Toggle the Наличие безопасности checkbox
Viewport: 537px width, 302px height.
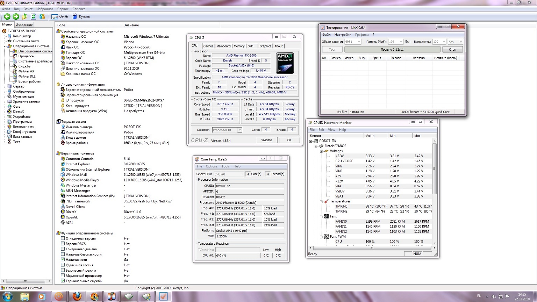(x=63, y=254)
